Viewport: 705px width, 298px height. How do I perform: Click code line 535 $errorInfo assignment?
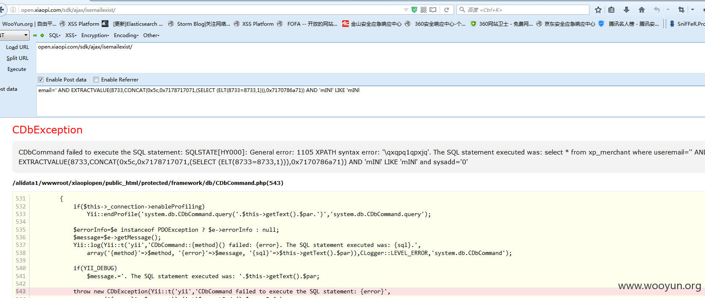(x=176, y=230)
